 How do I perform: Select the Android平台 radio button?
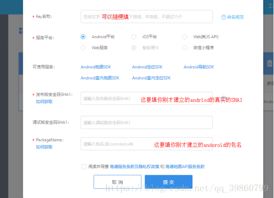[83, 37]
